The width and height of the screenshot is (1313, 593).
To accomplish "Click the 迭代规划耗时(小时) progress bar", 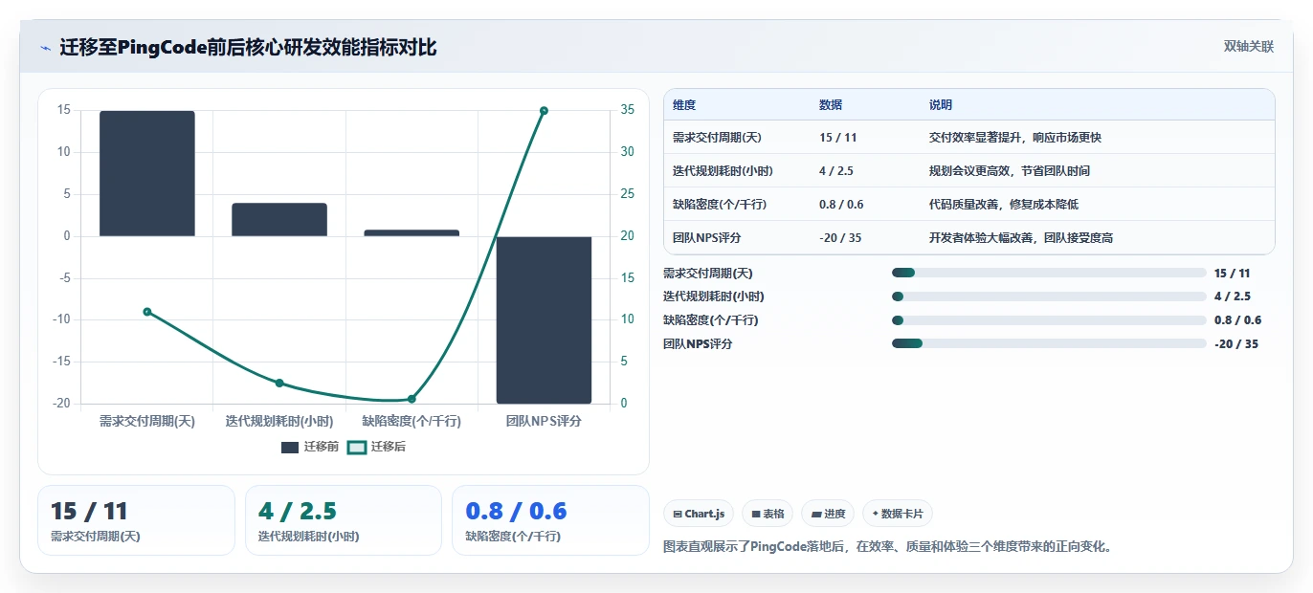I will (x=1049, y=296).
